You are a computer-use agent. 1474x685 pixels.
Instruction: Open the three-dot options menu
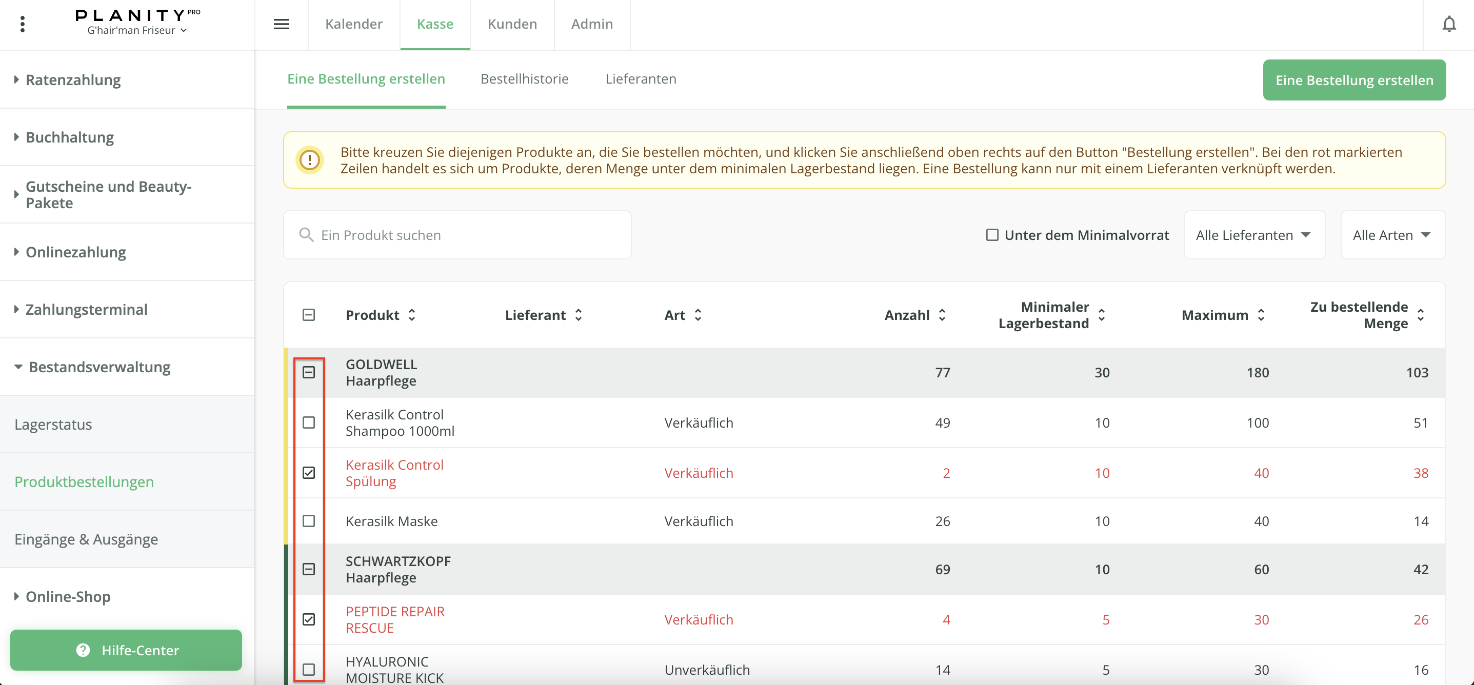(x=23, y=24)
